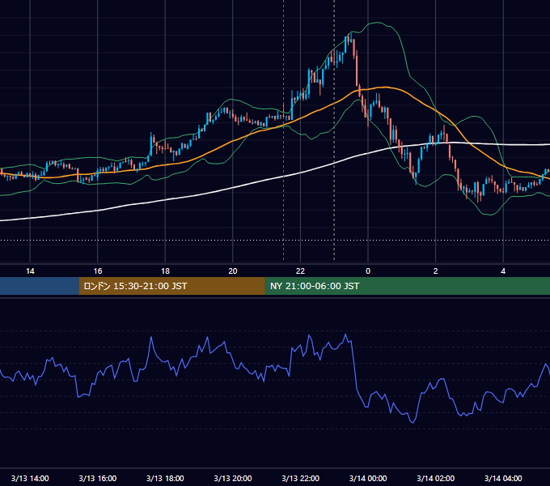The width and height of the screenshot is (550, 486).
Task: Click hour label 22 on price chart axis
Action: (300, 271)
